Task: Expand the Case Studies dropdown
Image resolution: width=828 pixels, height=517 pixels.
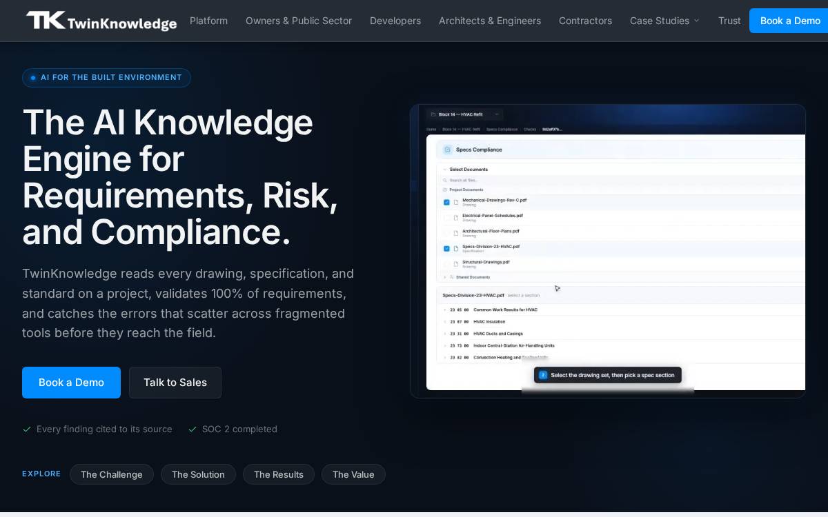Action: (664, 21)
